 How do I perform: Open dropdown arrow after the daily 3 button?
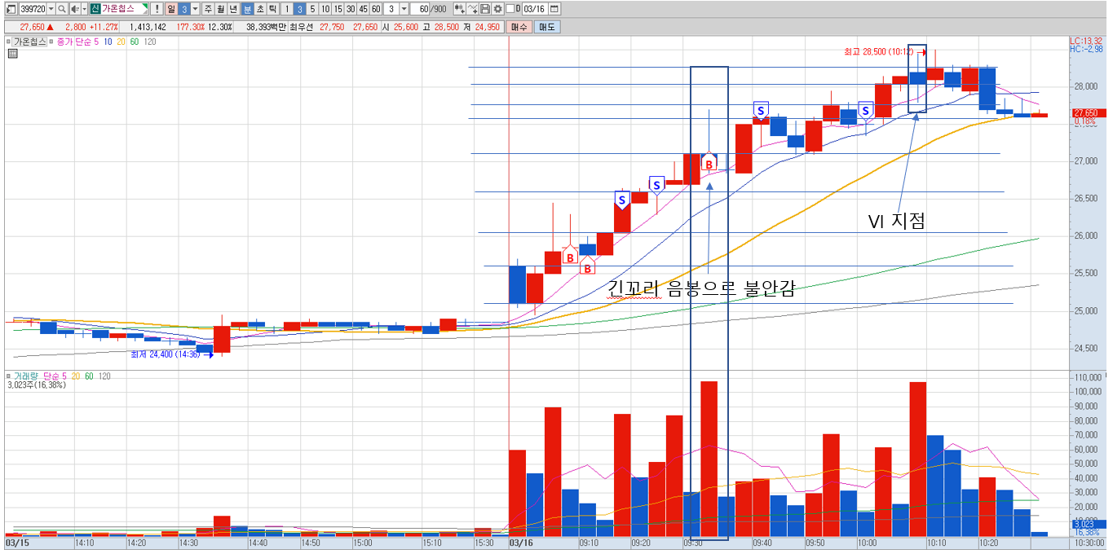(x=195, y=9)
